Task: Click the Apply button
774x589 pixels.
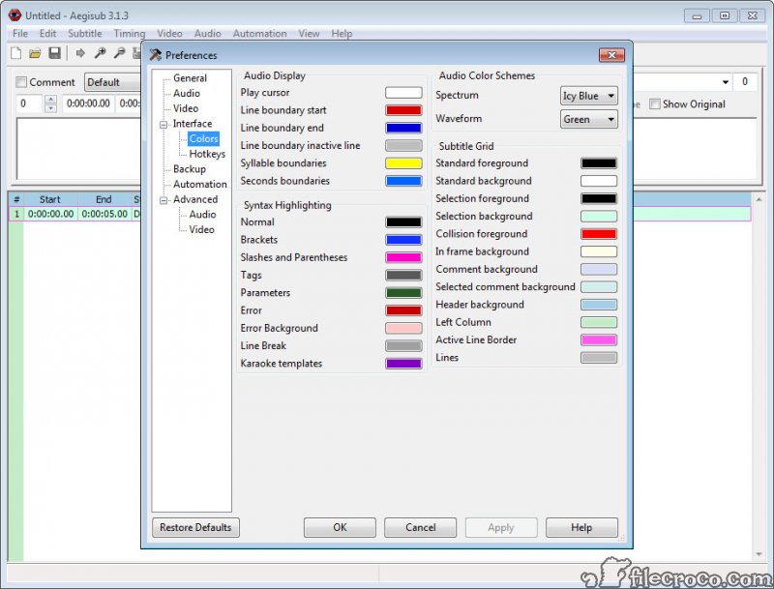Action: tap(501, 527)
